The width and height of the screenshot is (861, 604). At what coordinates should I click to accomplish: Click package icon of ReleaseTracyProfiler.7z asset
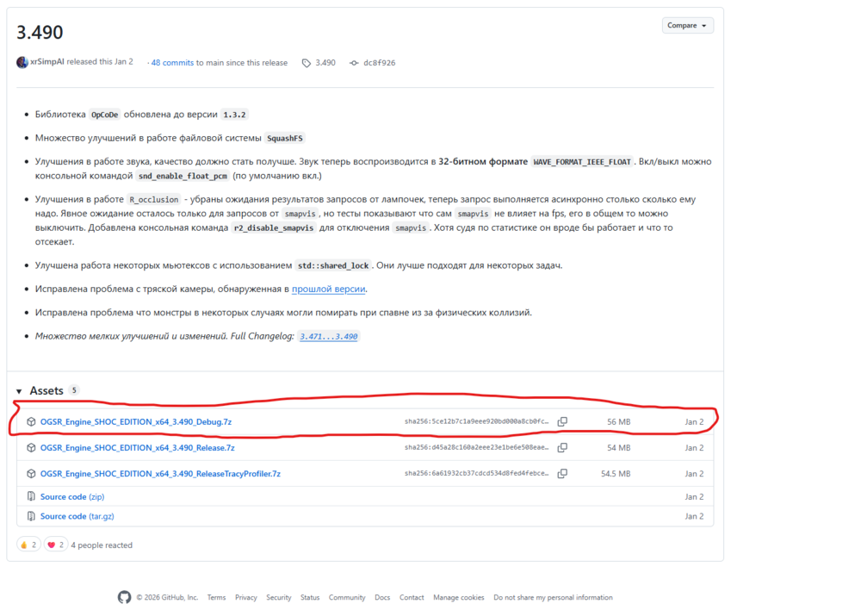pyautogui.click(x=31, y=473)
